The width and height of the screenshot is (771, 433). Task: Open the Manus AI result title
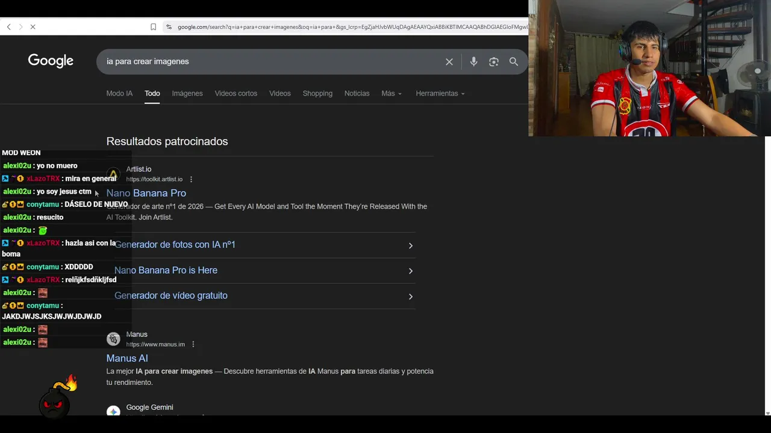[x=127, y=358]
